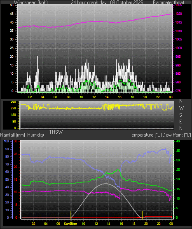This screenshot has height=229, width=192.
Task: Click the W compass direction label
Action: [181, 108]
